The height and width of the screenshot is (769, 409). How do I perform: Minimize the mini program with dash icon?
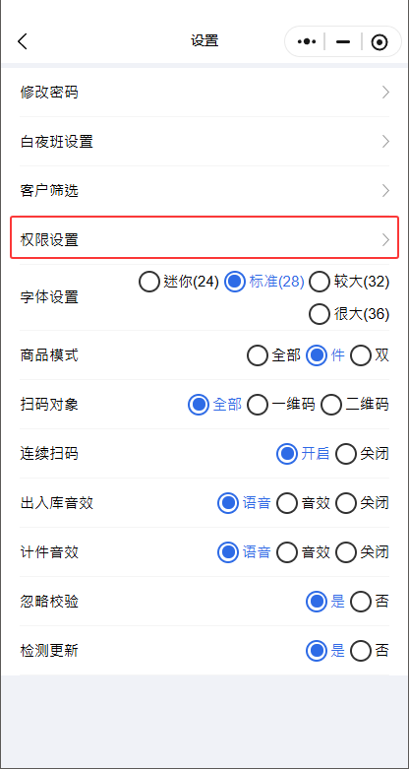pos(343,42)
